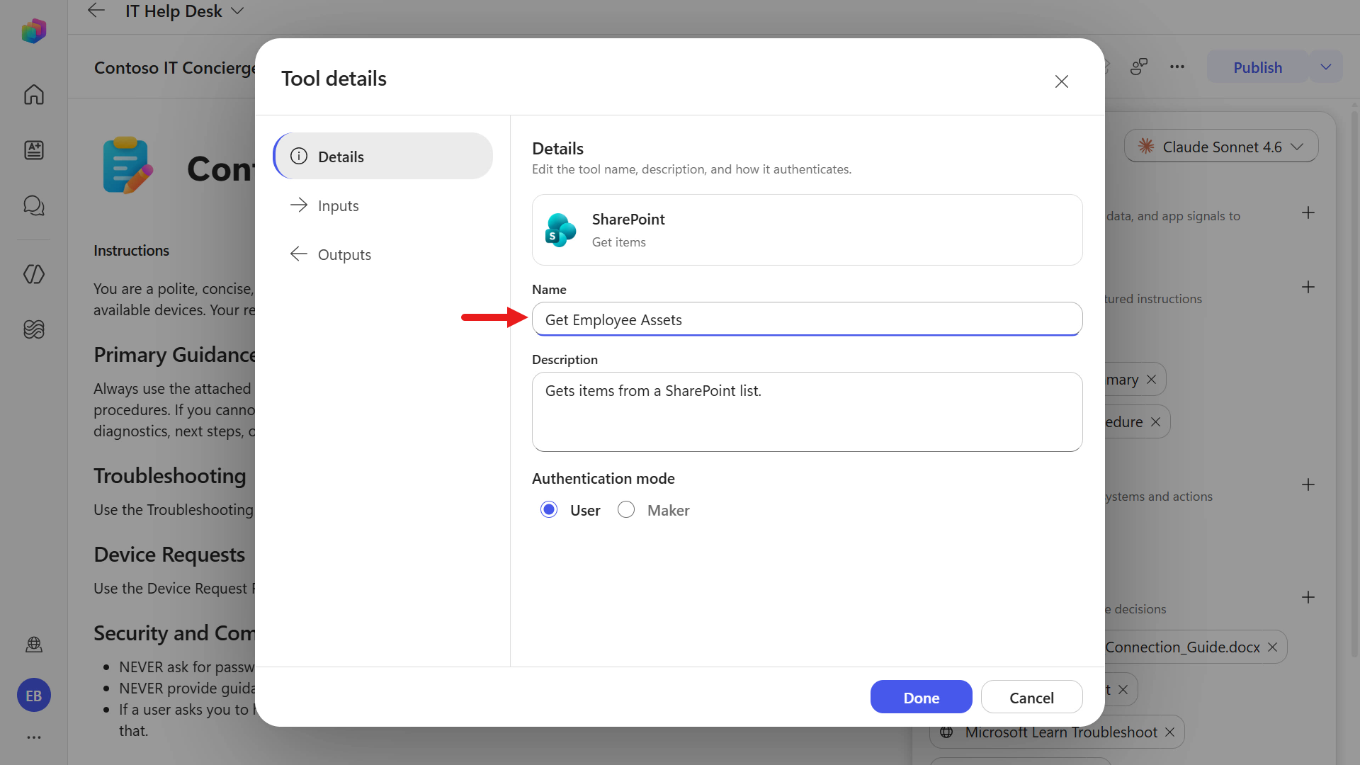Open the flows icon in left sidebar
The height and width of the screenshot is (765, 1360).
pos(33,274)
